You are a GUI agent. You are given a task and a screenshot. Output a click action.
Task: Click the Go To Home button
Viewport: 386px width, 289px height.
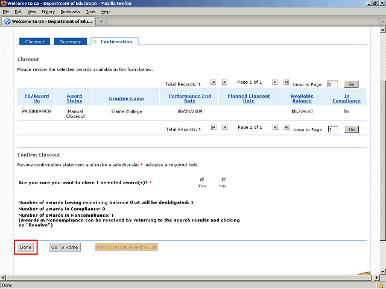click(x=65, y=247)
